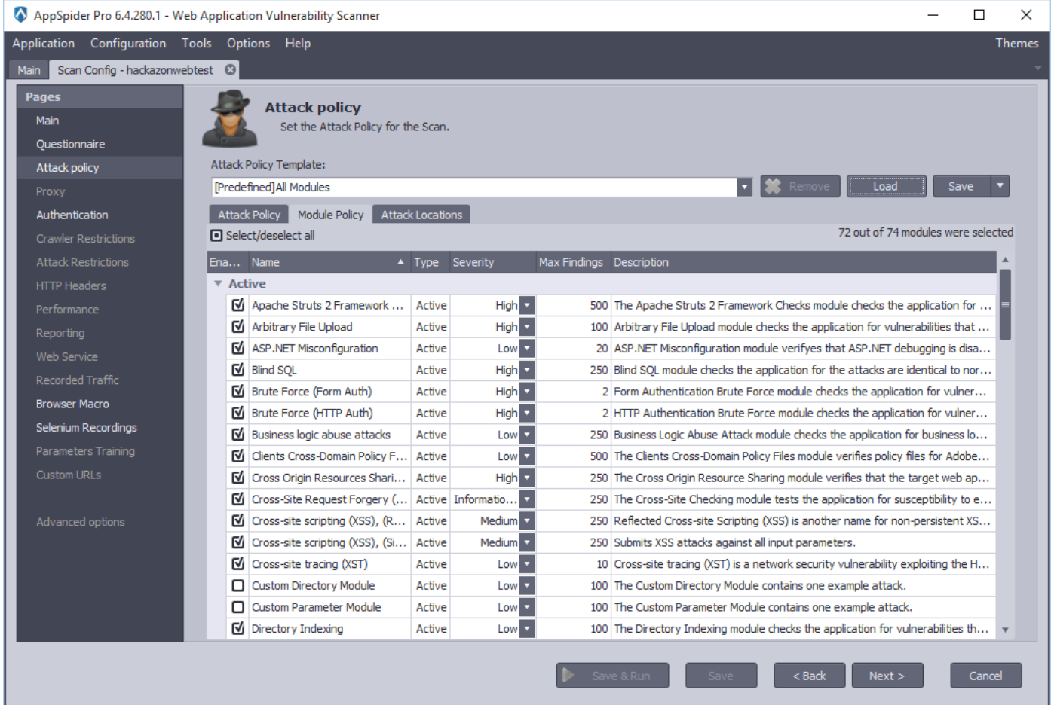Open the Save template split-button arrow
This screenshot has width=1051, height=705.
click(1000, 186)
